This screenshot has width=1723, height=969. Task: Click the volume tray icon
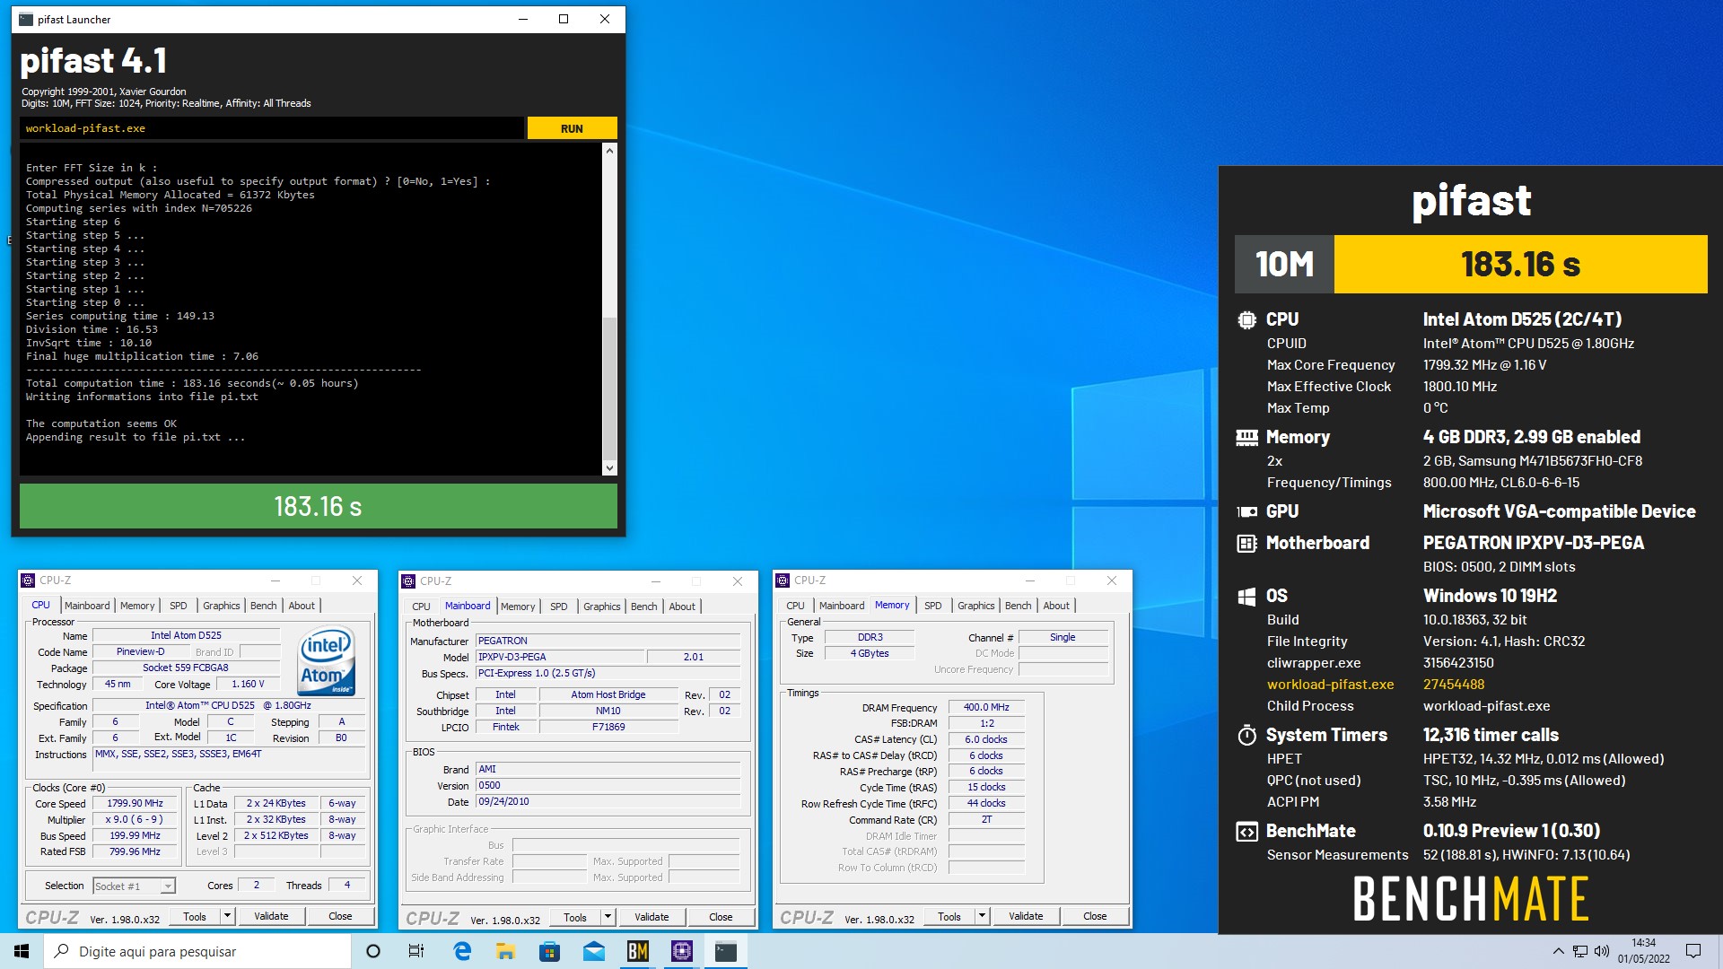click(x=1602, y=951)
